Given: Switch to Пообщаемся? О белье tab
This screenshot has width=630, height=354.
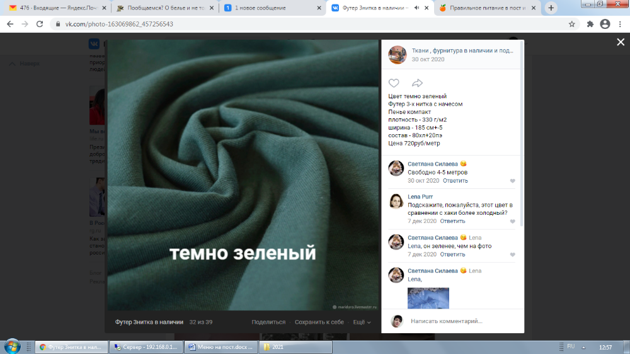Looking at the screenshot, I should pyautogui.click(x=164, y=8).
